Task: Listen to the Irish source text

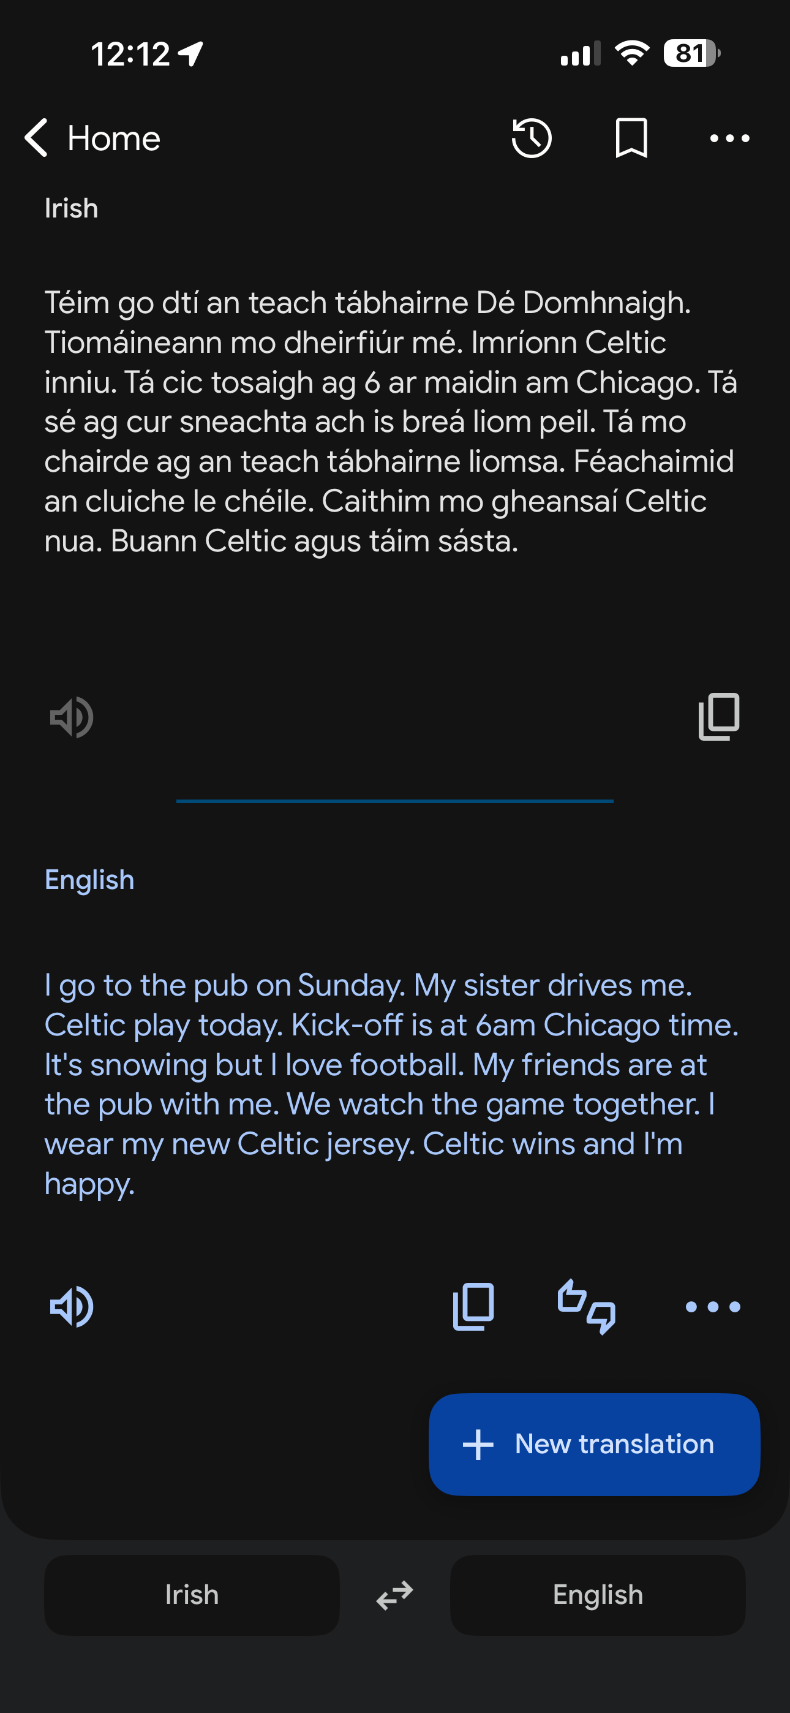Action: click(x=72, y=717)
